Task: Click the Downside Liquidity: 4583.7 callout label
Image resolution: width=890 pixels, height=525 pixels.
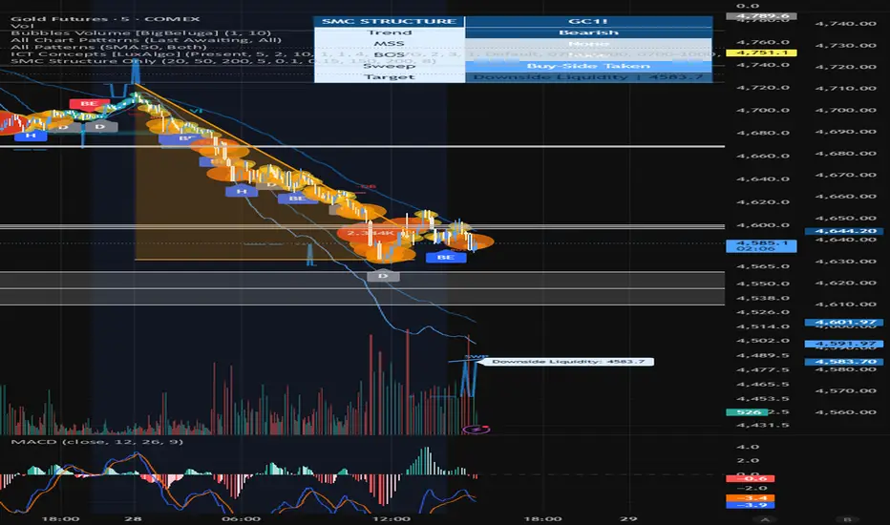Action: pyautogui.click(x=568, y=362)
